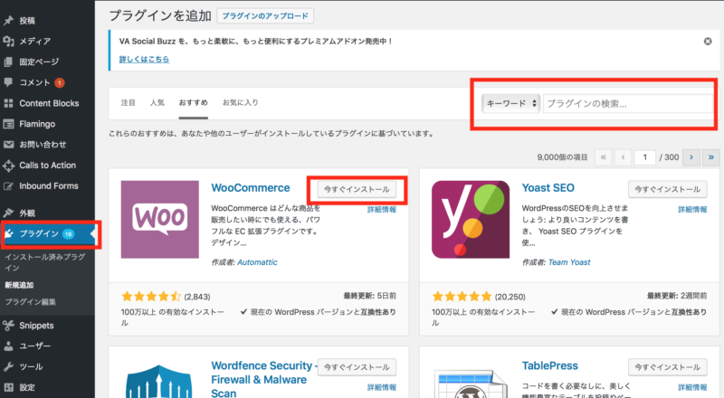Screen dimensions: 724x398
Task: Open the メディア menu
Action: (48, 41)
